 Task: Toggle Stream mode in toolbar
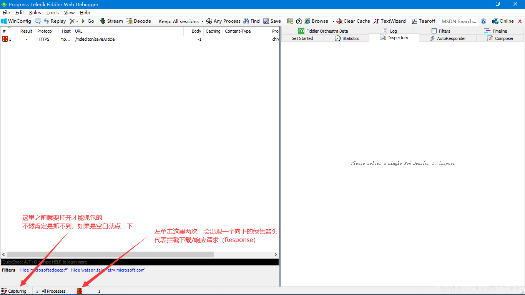point(112,21)
